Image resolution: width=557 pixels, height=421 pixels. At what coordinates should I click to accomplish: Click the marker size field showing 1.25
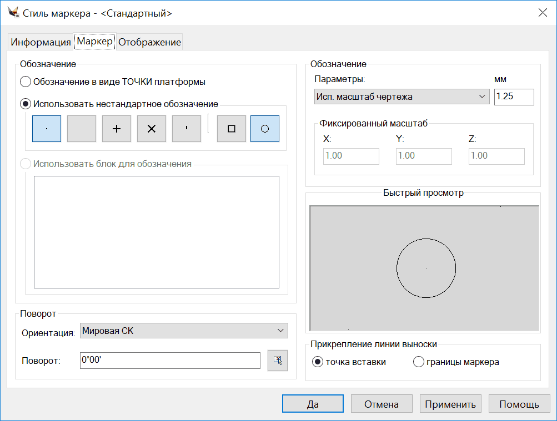point(514,97)
